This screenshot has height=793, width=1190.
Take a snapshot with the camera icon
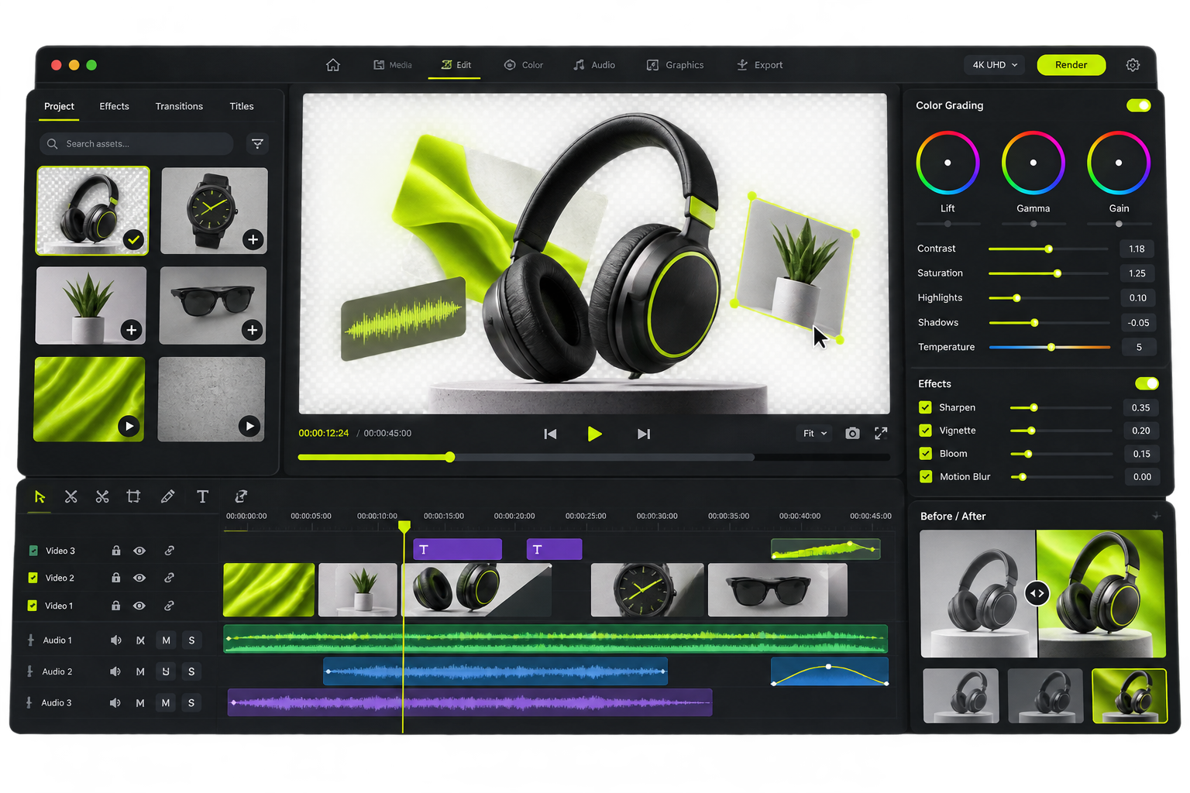pyautogui.click(x=852, y=434)
